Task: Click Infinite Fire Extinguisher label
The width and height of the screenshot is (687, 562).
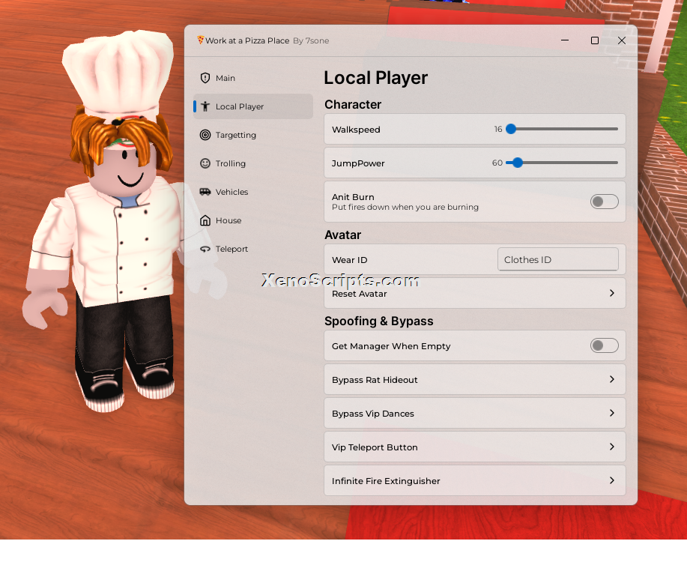Action: pyautogui.click(x=386, y=481)
